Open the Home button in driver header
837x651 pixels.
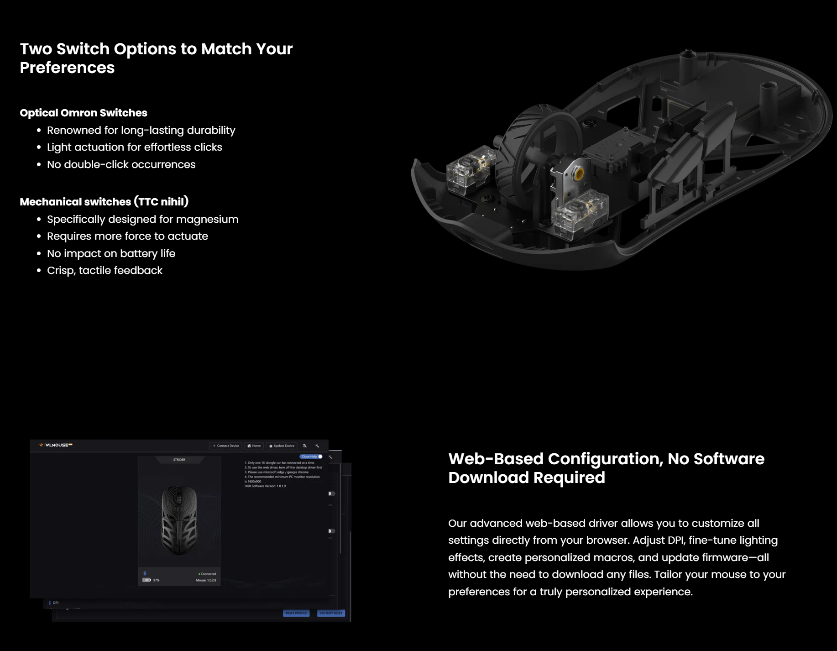point(254,446)
